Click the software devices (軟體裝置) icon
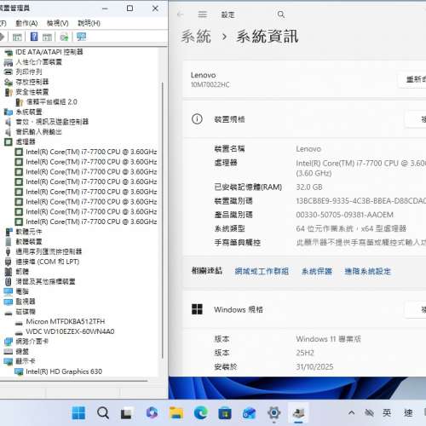The image size is (426, 426). 9,242
